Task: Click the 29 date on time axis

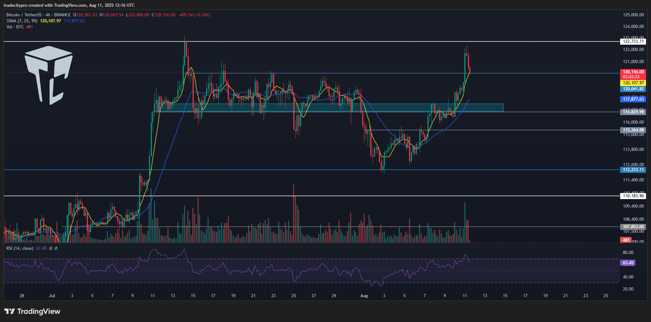Action: [x=334, y=296]
